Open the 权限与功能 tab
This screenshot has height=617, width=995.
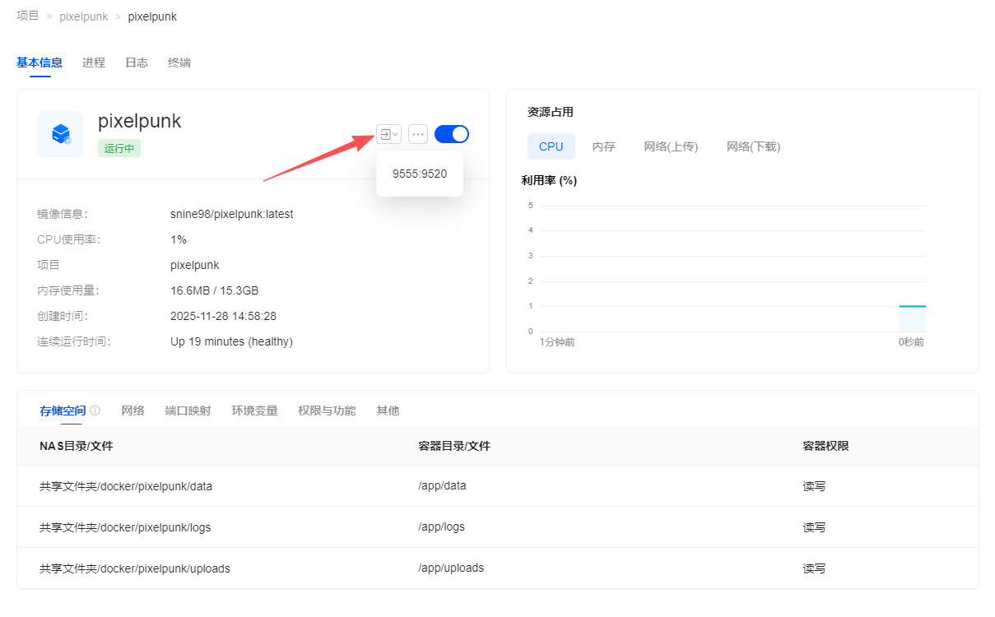click(x=327, y=411)
